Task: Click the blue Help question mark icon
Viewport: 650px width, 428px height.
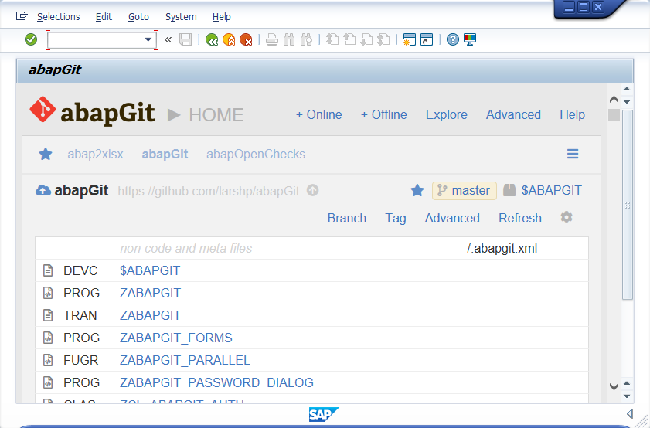Action: click(453, 39)
